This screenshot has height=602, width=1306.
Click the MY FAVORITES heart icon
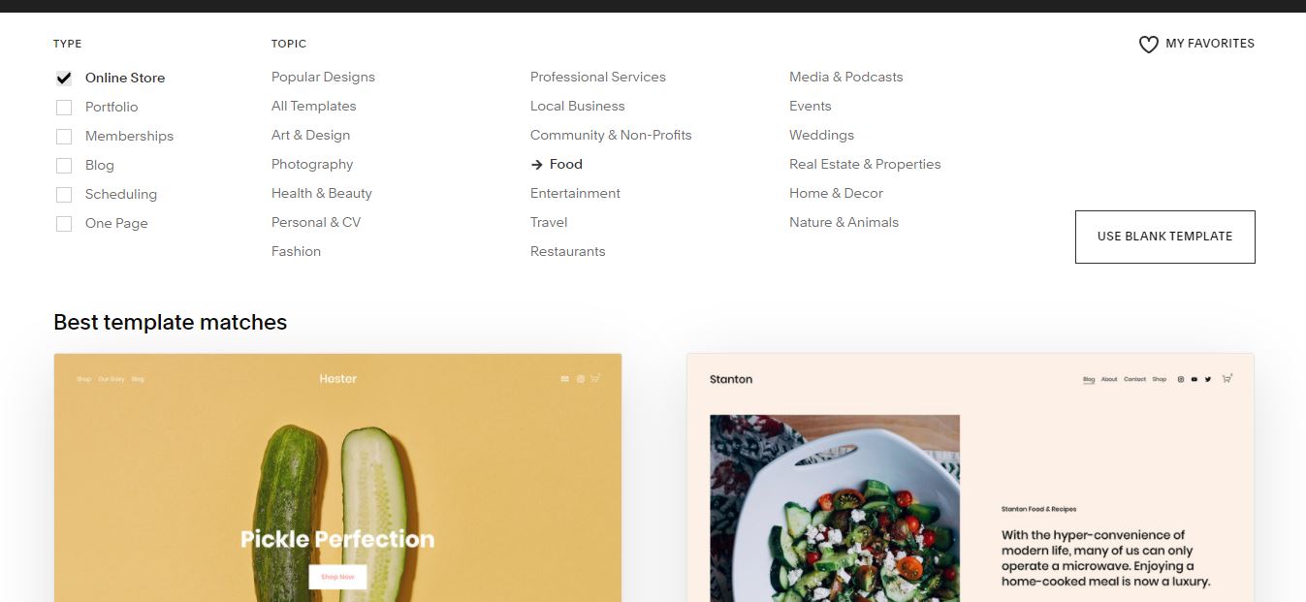click(1148, 44)
